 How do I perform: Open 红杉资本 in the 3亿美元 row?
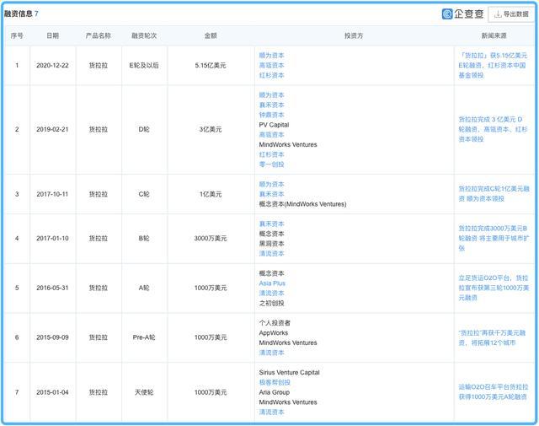(271, 154)
